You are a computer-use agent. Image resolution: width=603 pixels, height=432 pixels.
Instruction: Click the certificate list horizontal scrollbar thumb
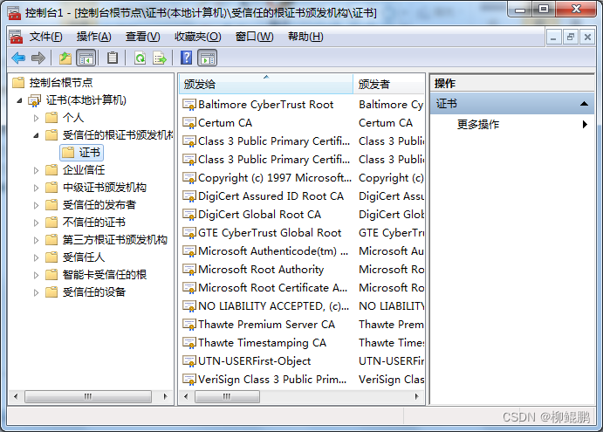(x=227, y=396)
